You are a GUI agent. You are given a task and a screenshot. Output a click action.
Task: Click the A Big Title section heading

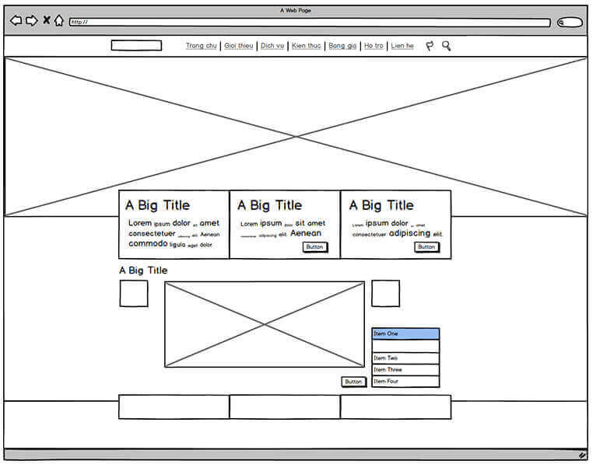coord(143,270)
